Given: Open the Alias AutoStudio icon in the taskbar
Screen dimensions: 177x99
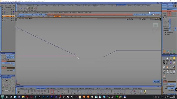Looking at the screenshot, I should pyautogui.click(x=80, y=97).
